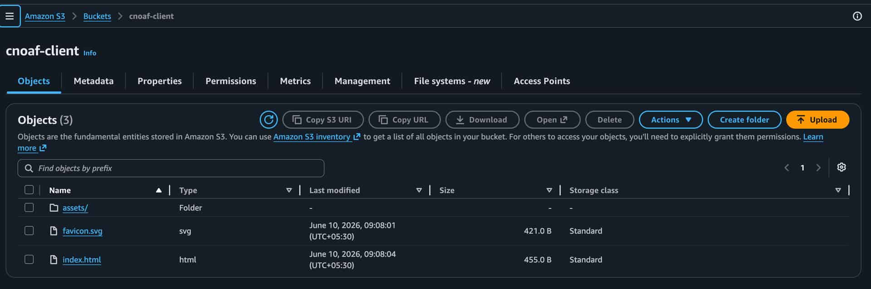Select the assets/ folder checkbox
This screenshot has width=871, height=289.
[x=29, y=207]
